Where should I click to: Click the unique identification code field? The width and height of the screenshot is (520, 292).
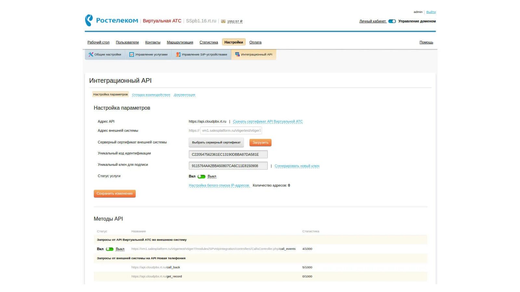(228, 154)
